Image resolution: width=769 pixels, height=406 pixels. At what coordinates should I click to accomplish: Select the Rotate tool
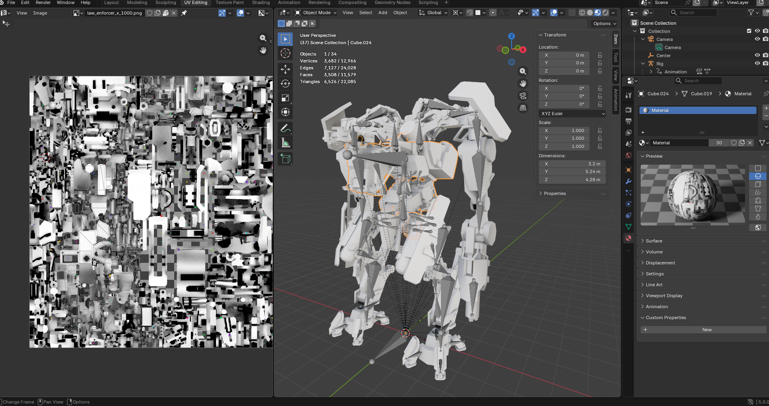pos(285,83)
